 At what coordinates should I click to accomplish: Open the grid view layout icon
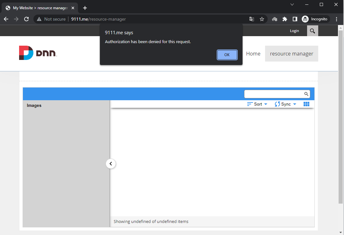click(x=306, y=104)
